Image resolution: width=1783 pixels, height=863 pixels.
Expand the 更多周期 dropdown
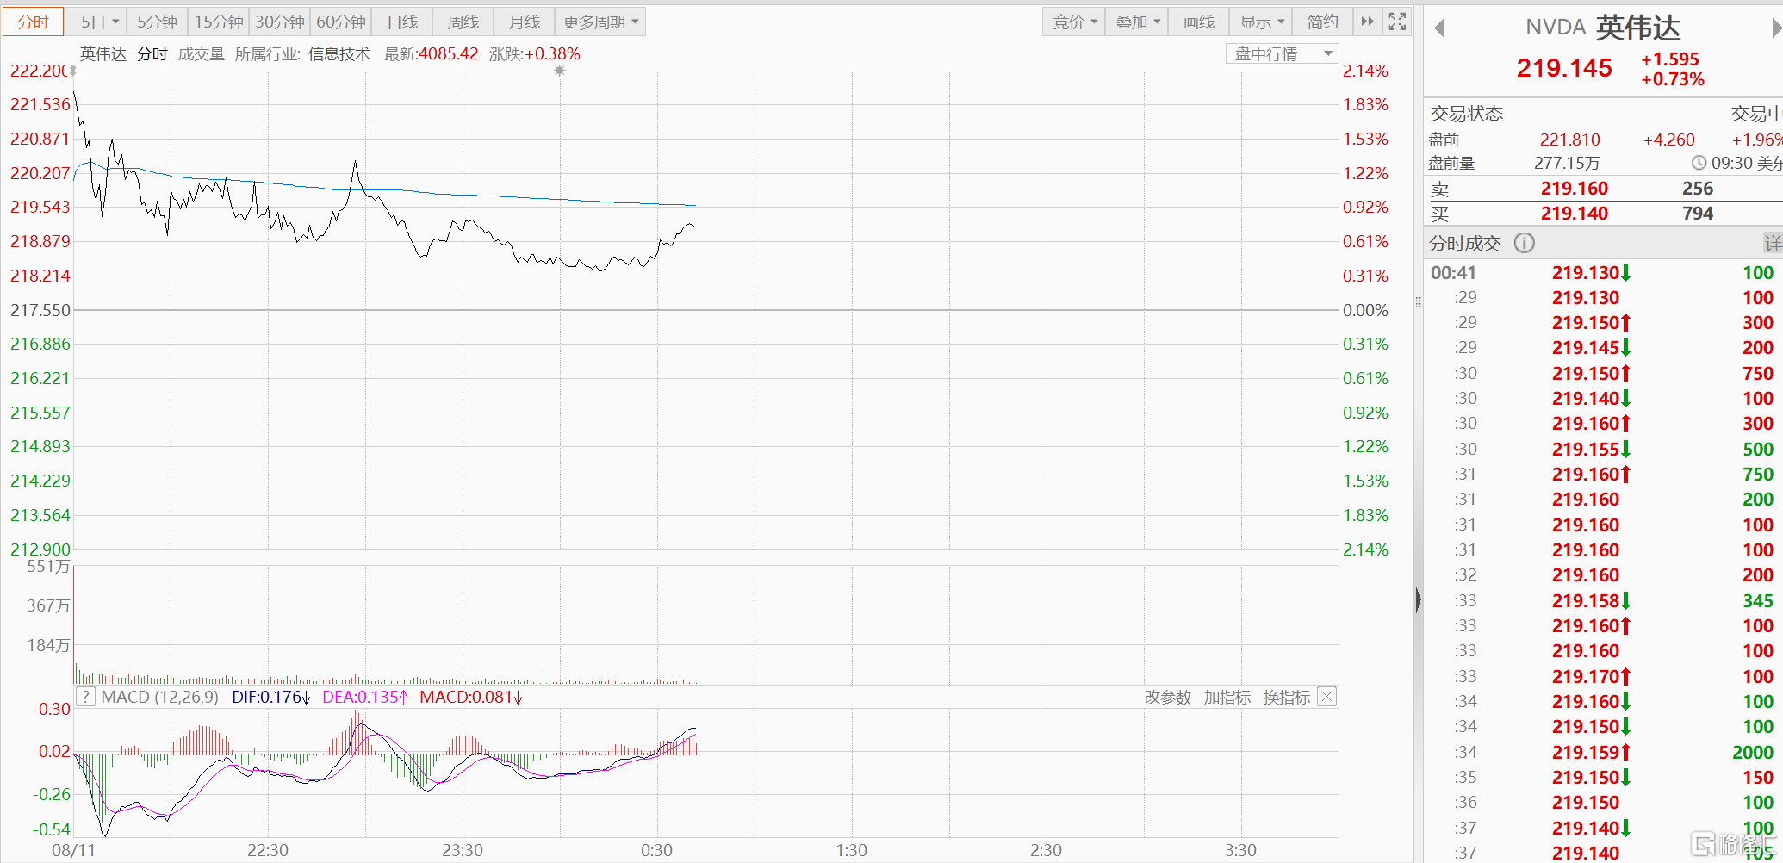pyautogui.click(x=601, y=22)
